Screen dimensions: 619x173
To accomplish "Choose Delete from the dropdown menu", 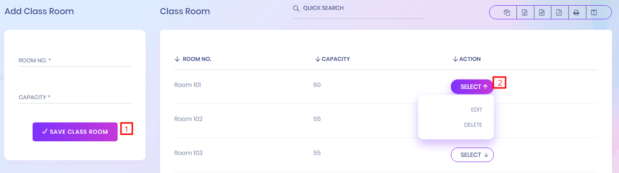I will coord(473,125).
